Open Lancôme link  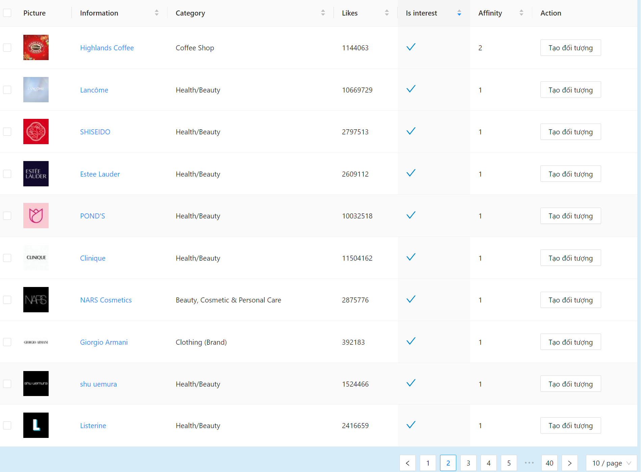click(x=94, y=90)
